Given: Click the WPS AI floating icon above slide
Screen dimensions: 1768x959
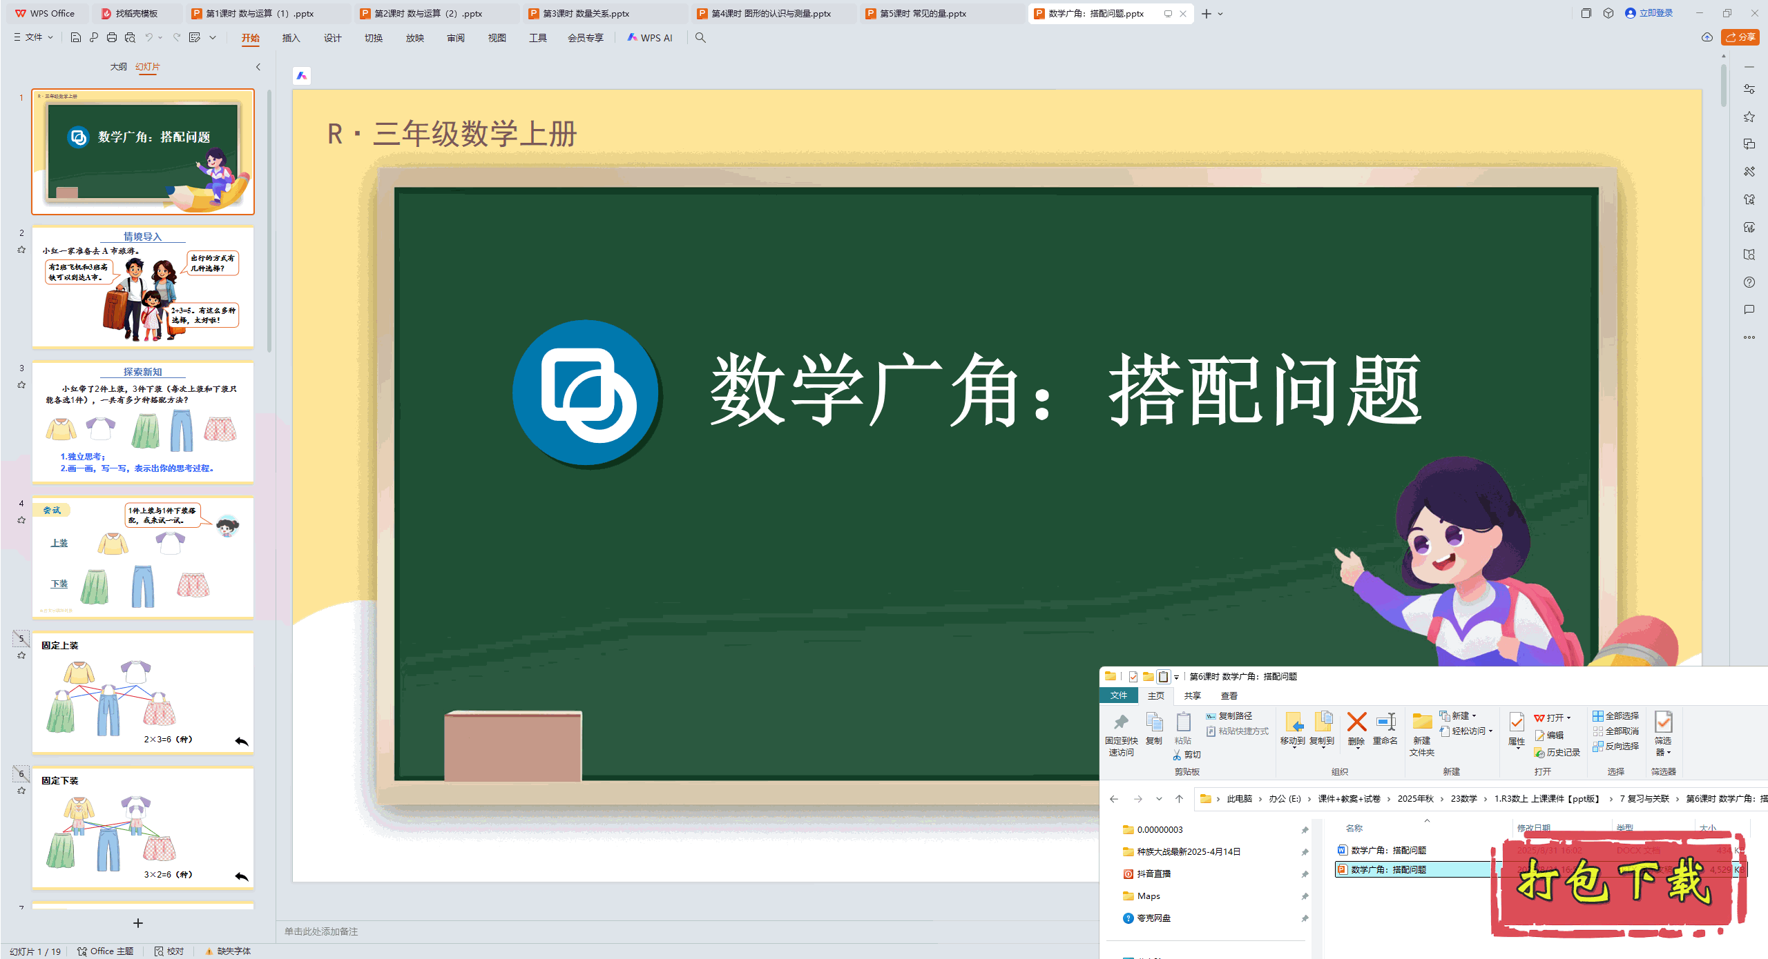Looking at the screenshot, I should [302, 76].
